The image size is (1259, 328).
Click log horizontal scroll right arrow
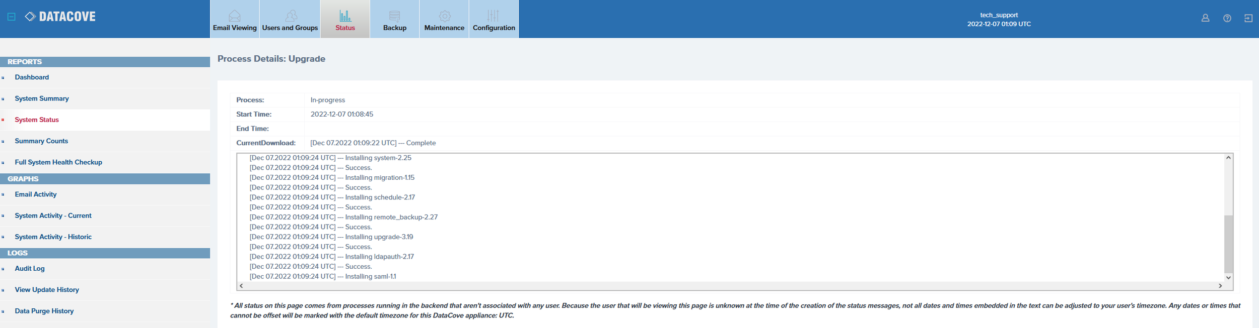click(x=1220, y=286)
